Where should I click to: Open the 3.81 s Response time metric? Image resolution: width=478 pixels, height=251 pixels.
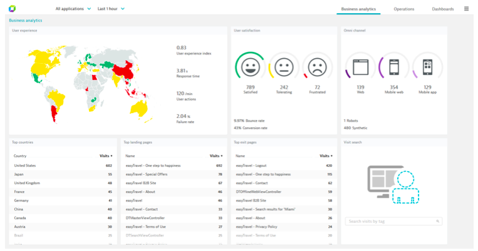point(188,73)
